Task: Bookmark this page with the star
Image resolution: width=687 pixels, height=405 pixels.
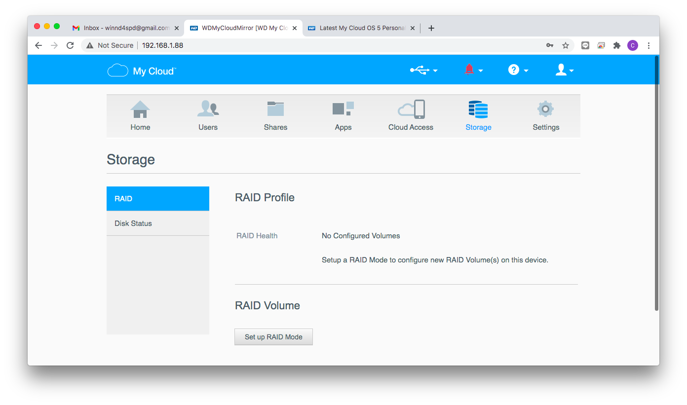Action: [x=566, y=45]
